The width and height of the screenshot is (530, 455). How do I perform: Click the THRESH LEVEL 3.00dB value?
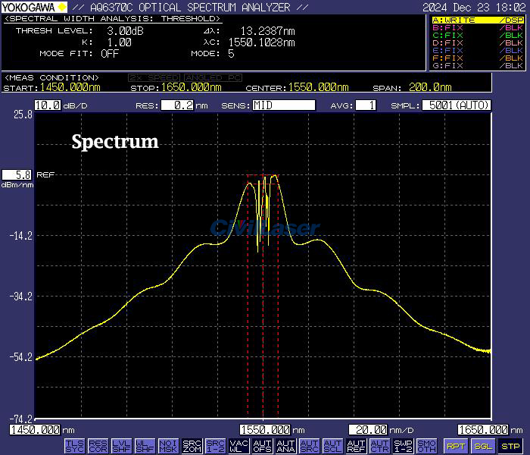[x=125, y=31]
